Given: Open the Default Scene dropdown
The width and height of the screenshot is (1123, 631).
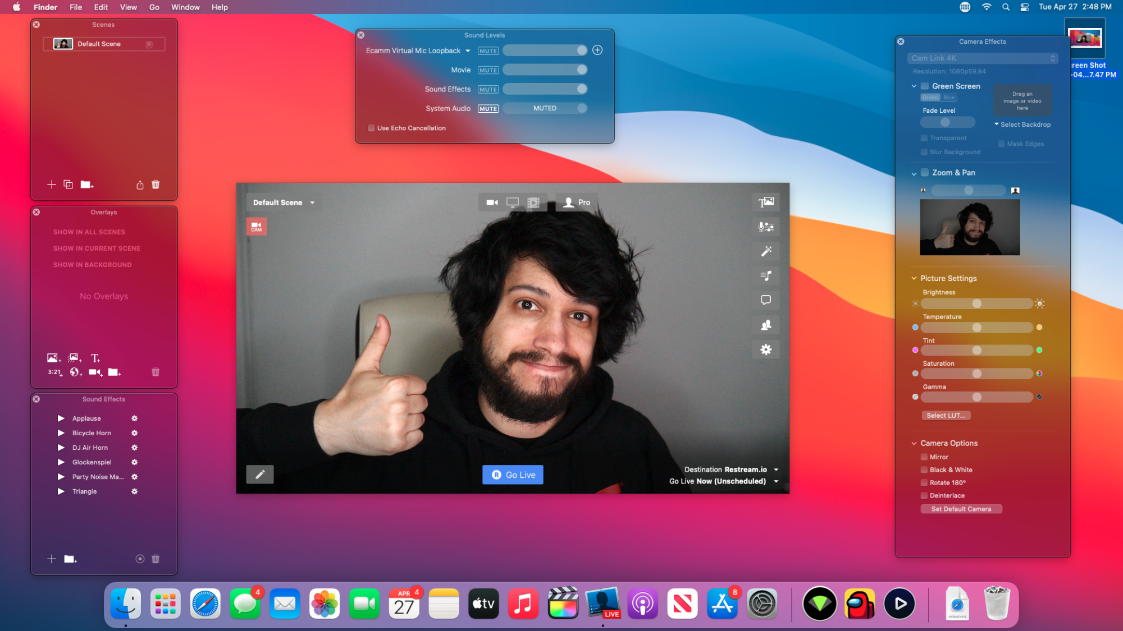Looking at the screenshot, I should pyautogui.click(x=284, y=202).
